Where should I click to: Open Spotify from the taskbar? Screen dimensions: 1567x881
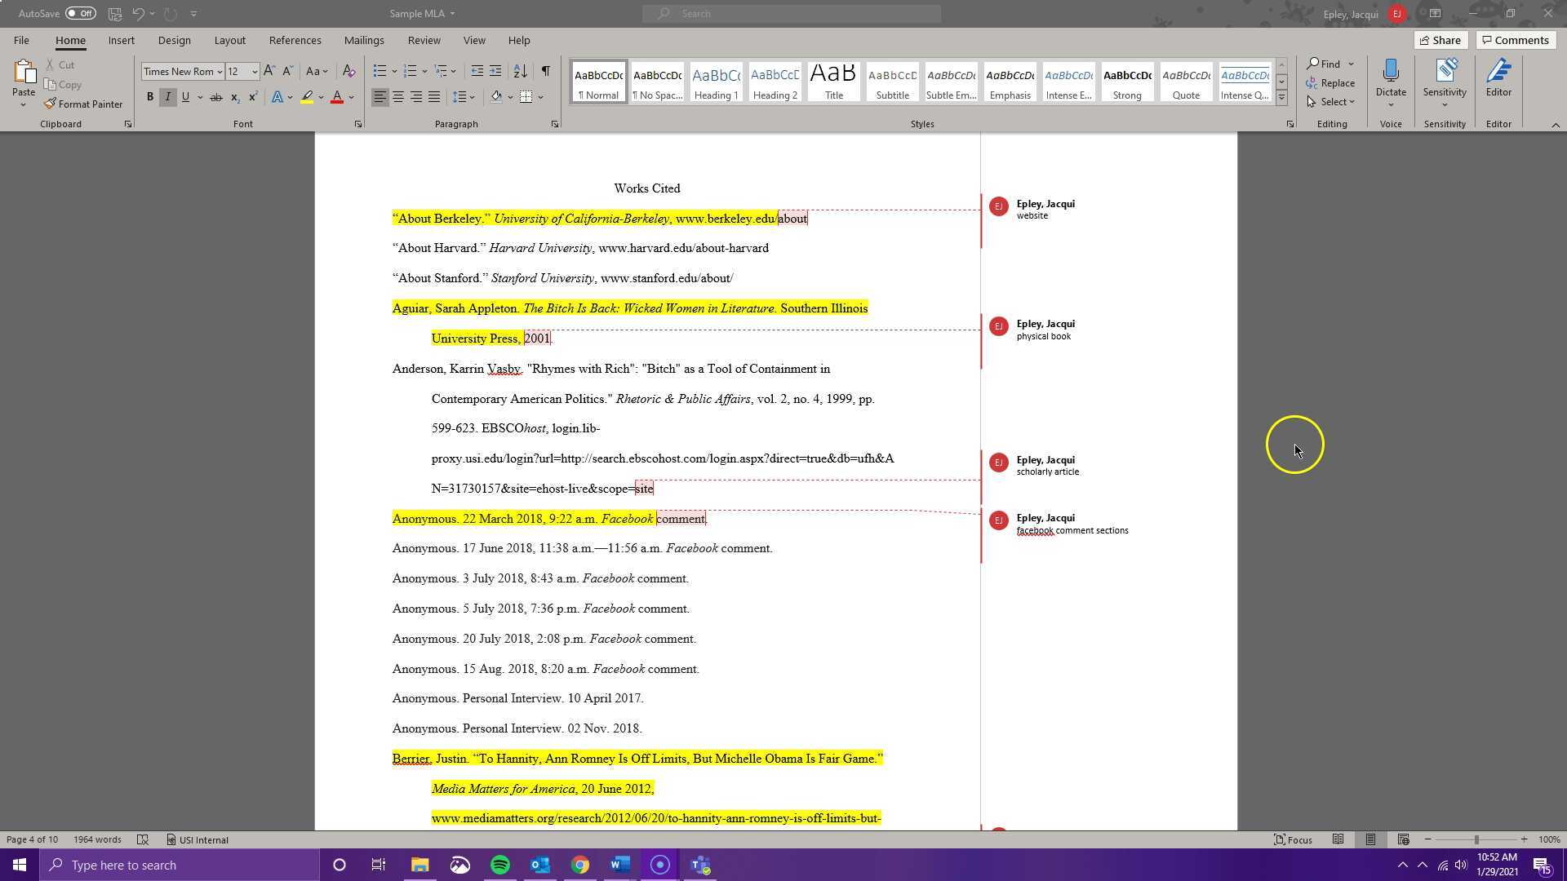499,865
